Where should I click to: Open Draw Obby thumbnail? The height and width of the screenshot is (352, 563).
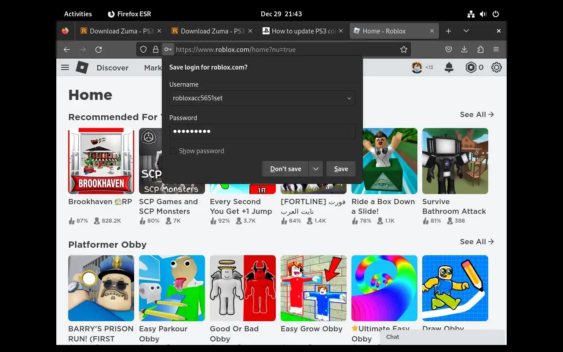(x=455, y=288)
